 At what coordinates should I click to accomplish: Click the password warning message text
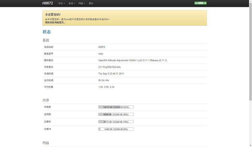77,19
